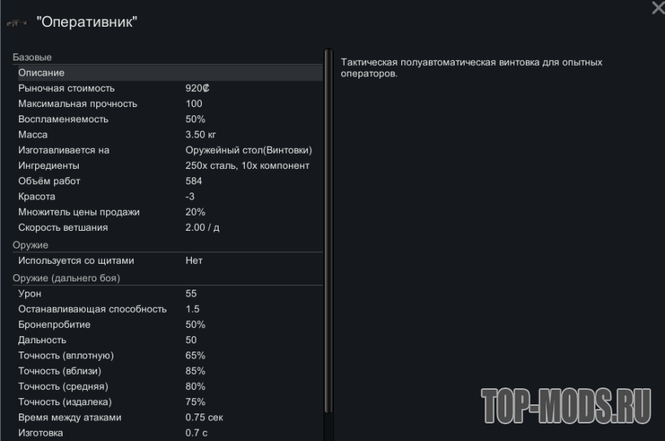Click the Останавливающая способность row
Screen dimensions: 665x441
pyautogui.click(x=170, y=309)
